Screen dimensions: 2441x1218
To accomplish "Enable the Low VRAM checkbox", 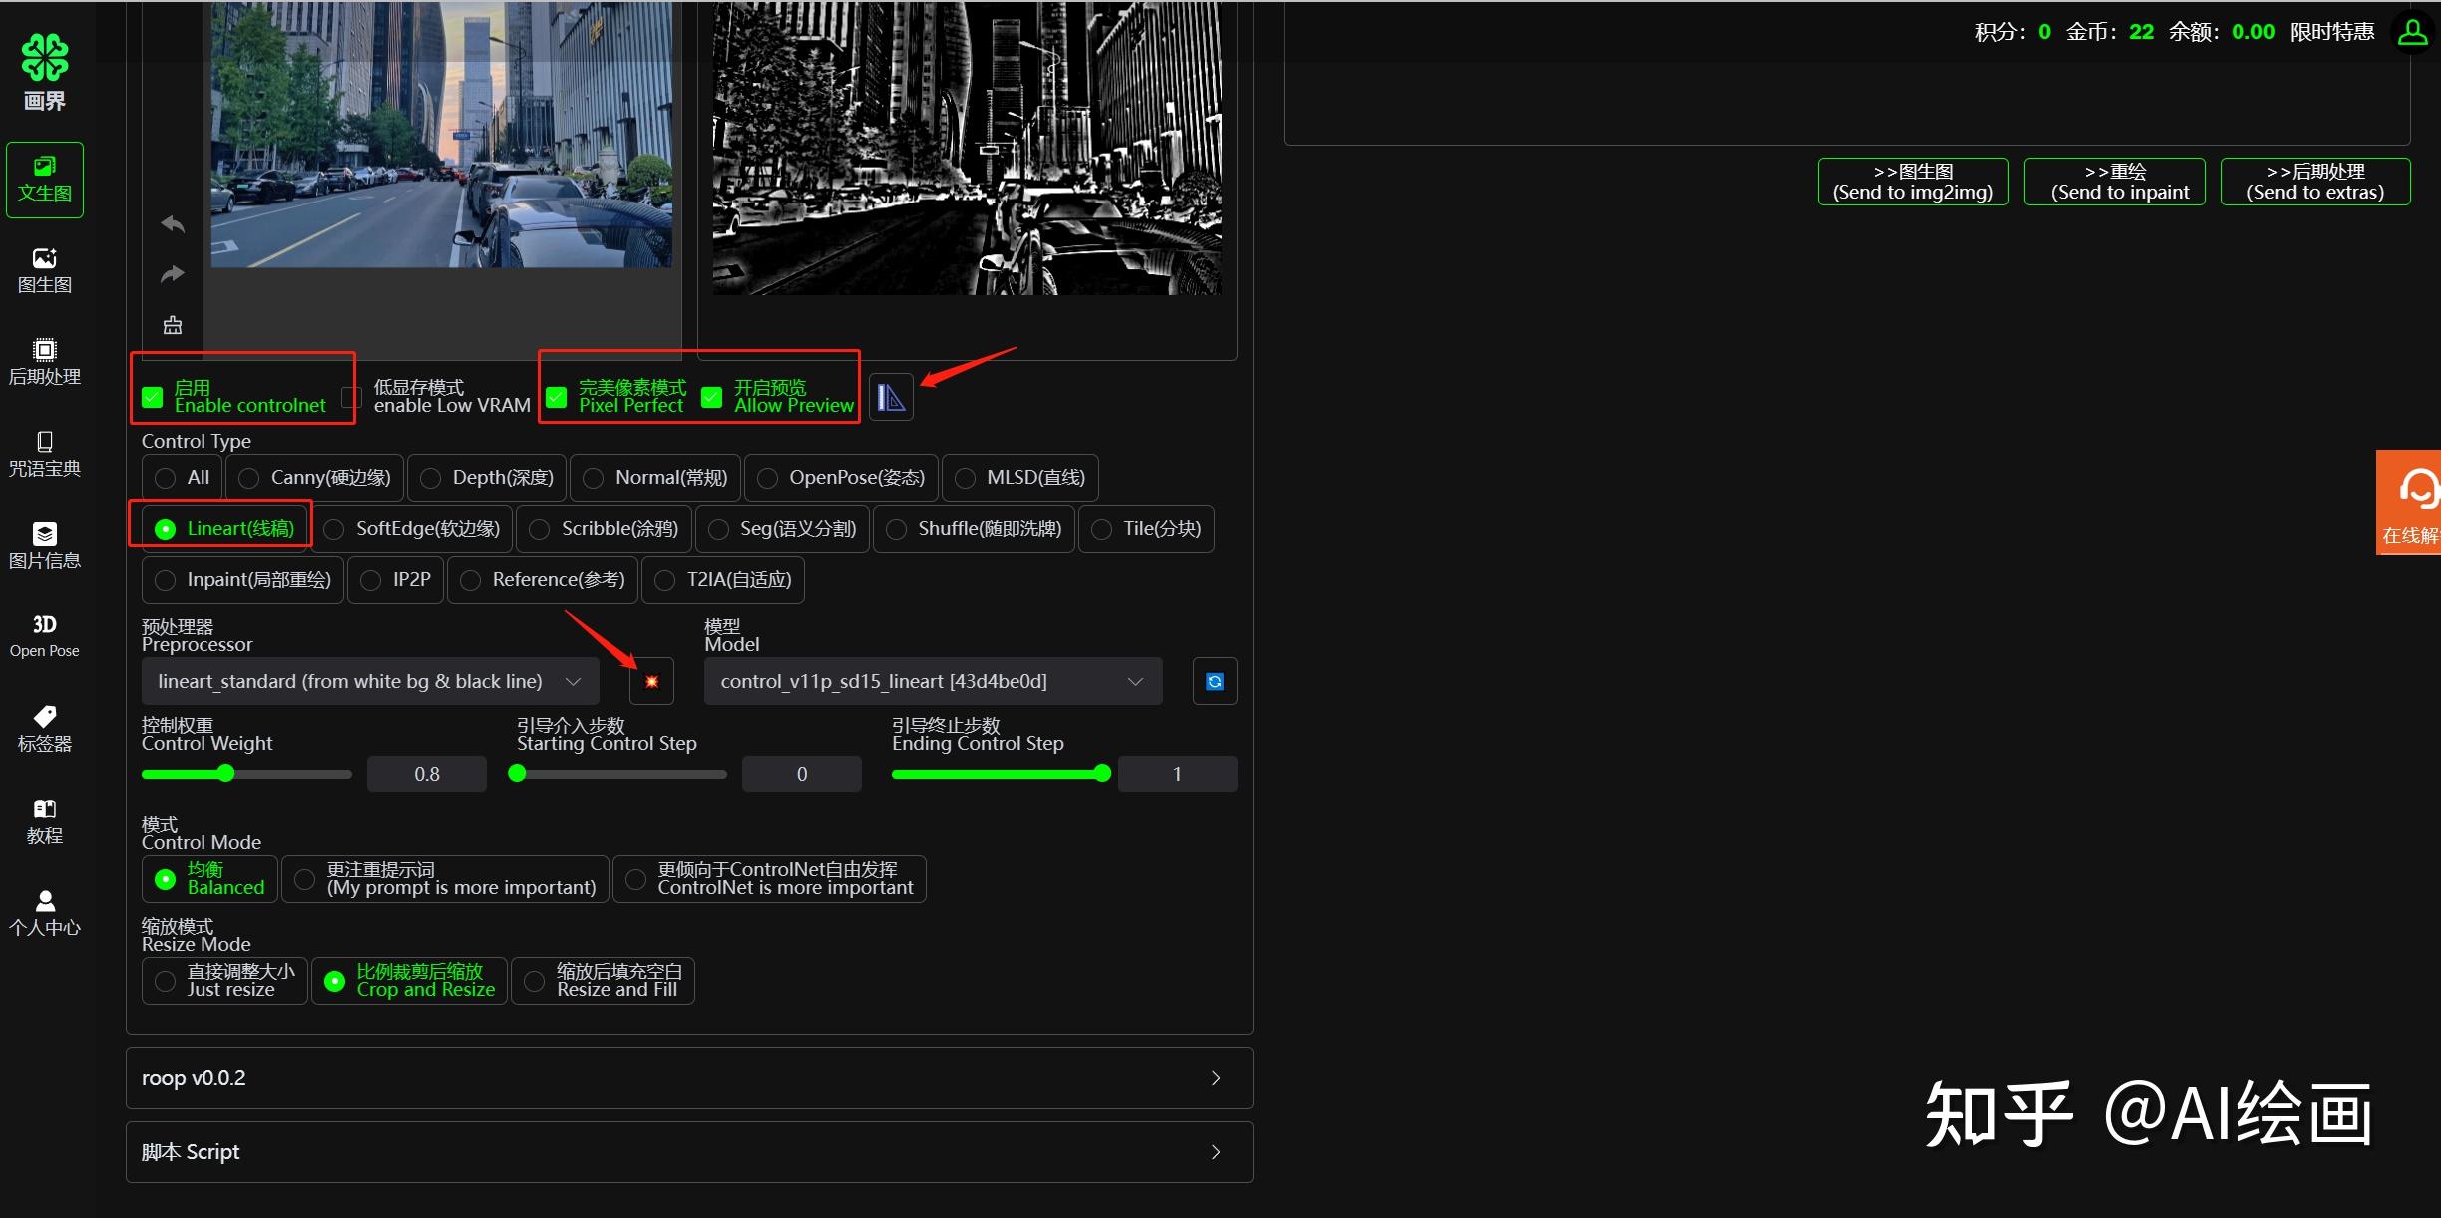I will click(351, 397).
